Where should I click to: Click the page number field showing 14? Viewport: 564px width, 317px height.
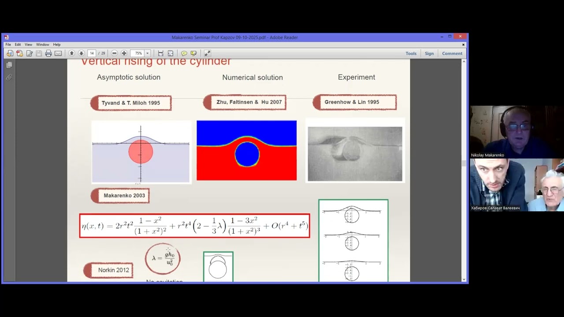click(x=92, y=53)
